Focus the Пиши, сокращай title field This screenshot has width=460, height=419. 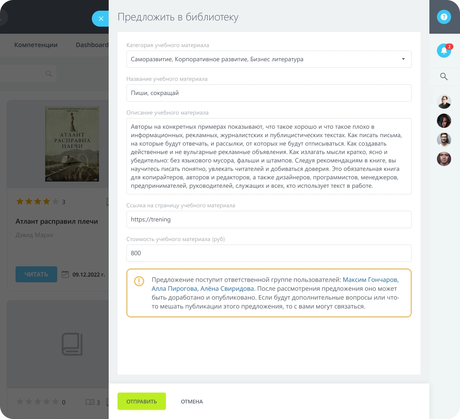pos(269,93)
